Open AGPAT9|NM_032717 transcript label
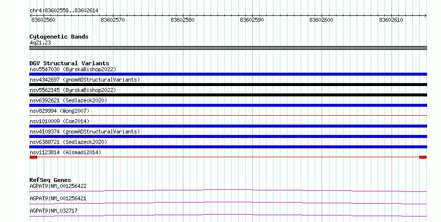 [54, 211]
